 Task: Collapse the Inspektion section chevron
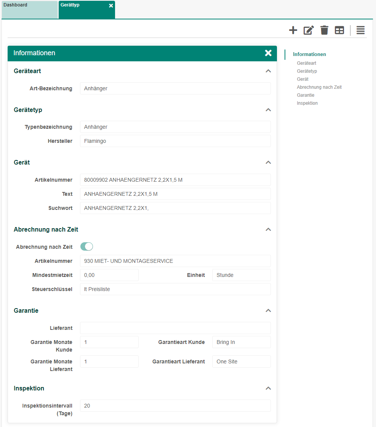click(x=268, y=389)
